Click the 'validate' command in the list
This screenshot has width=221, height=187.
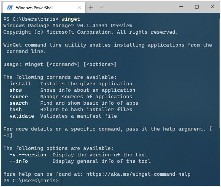point(22,116)
